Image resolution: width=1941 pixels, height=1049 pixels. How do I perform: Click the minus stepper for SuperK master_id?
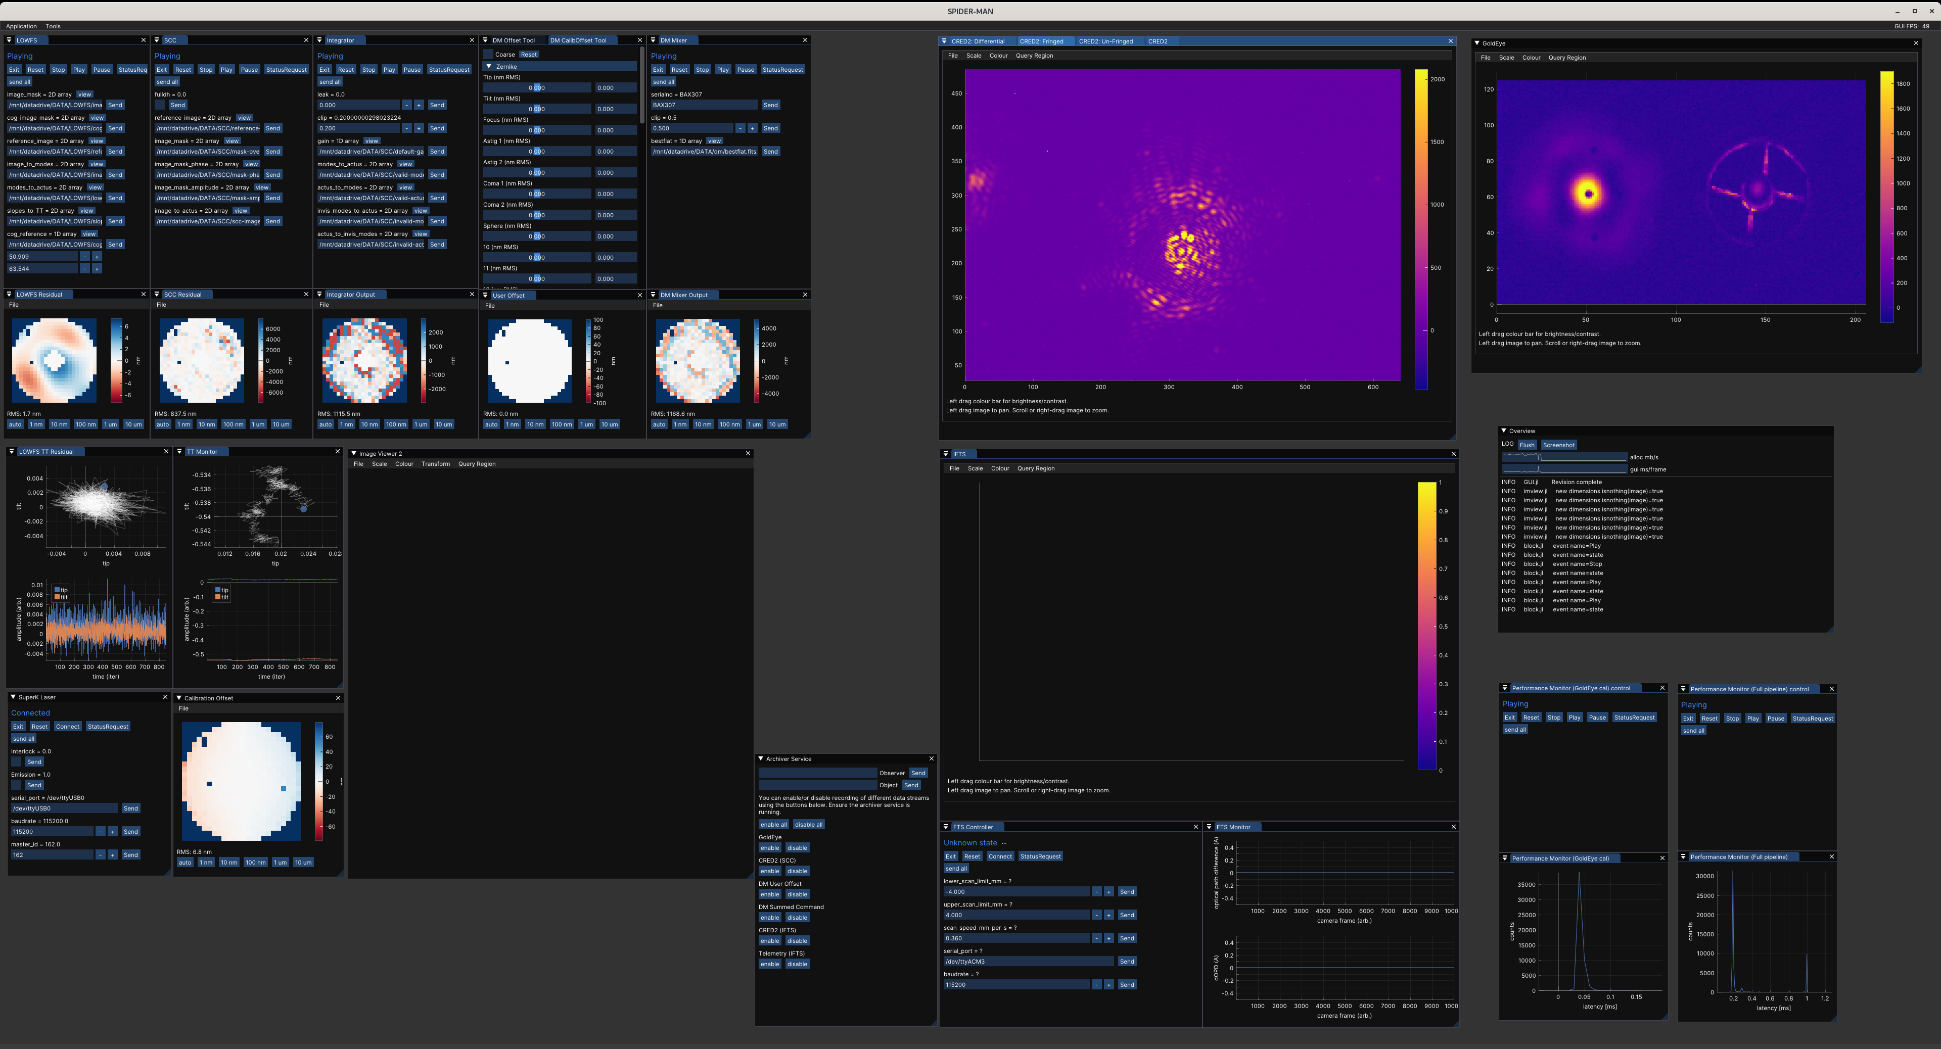(x=100, y=855)
